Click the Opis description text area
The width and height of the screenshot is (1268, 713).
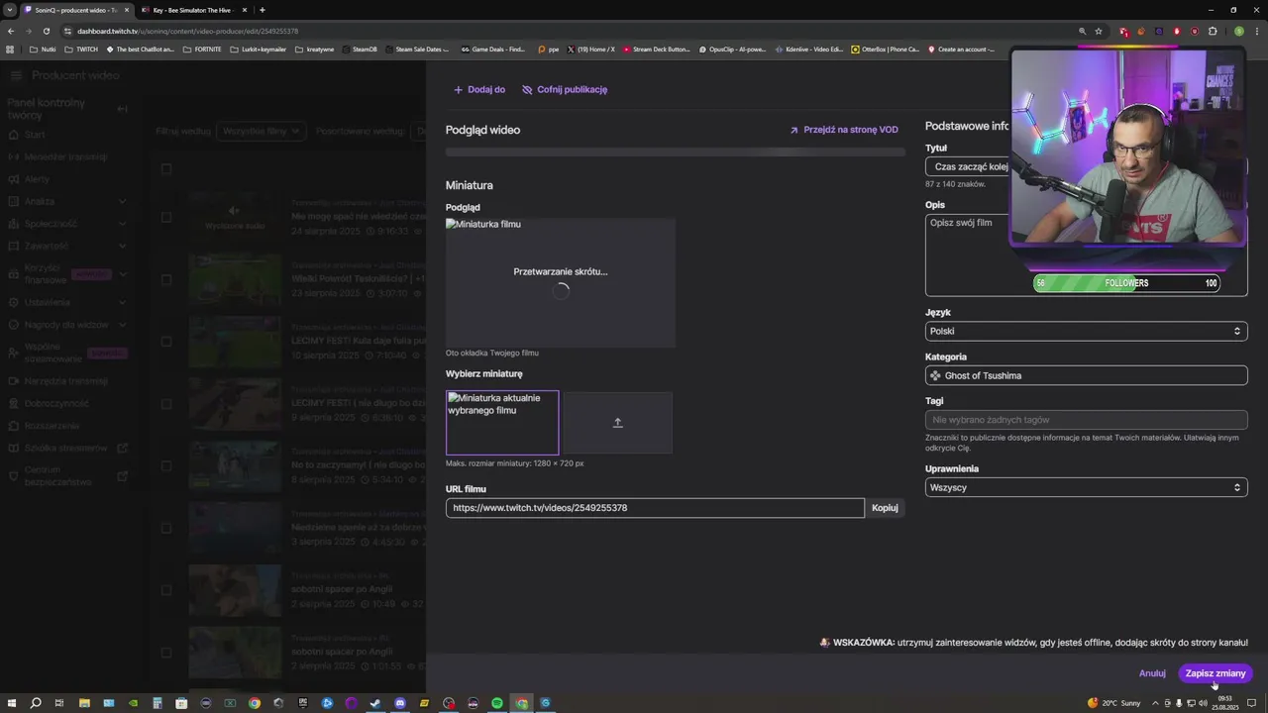1086,254
